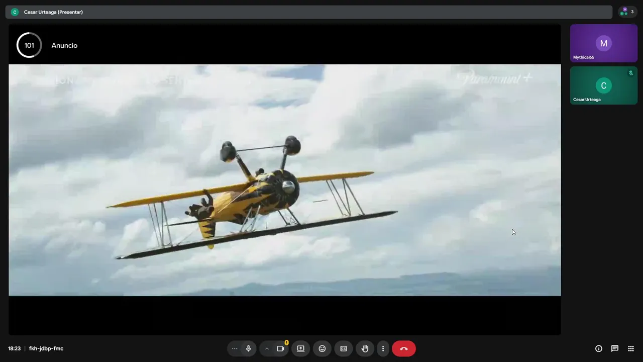This screenshot has width=643, height=362.
Task: Open the meeting details info icon
Action: click(599, 348)
